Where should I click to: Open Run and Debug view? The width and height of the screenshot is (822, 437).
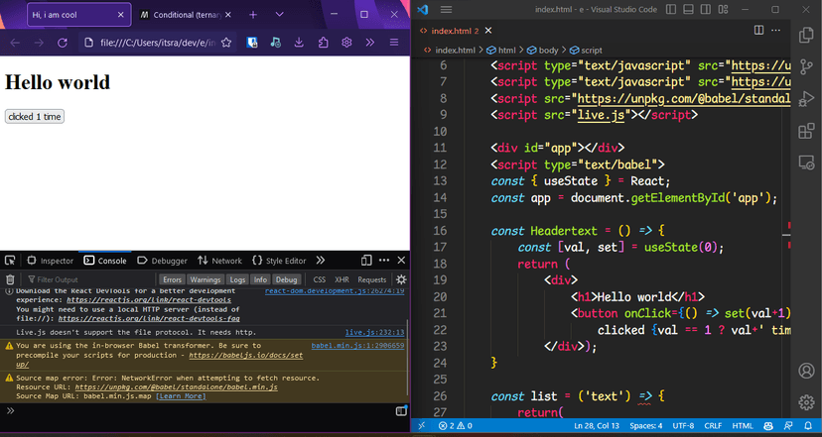tap(805, 98)
